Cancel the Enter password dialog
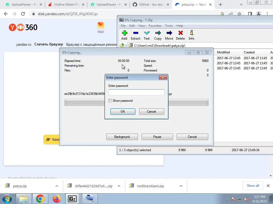 (151, 112)
